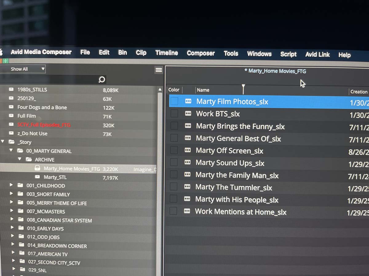The width and height of the screenshot is (369, 276).
Task: Click the sequence icon for Marty the Family Man_slx
Action: [187, 174]
